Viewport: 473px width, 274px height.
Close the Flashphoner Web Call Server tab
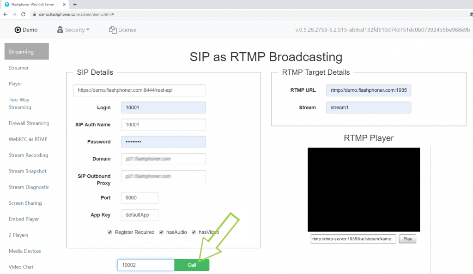pyautogui.click(x=64, y=5)
